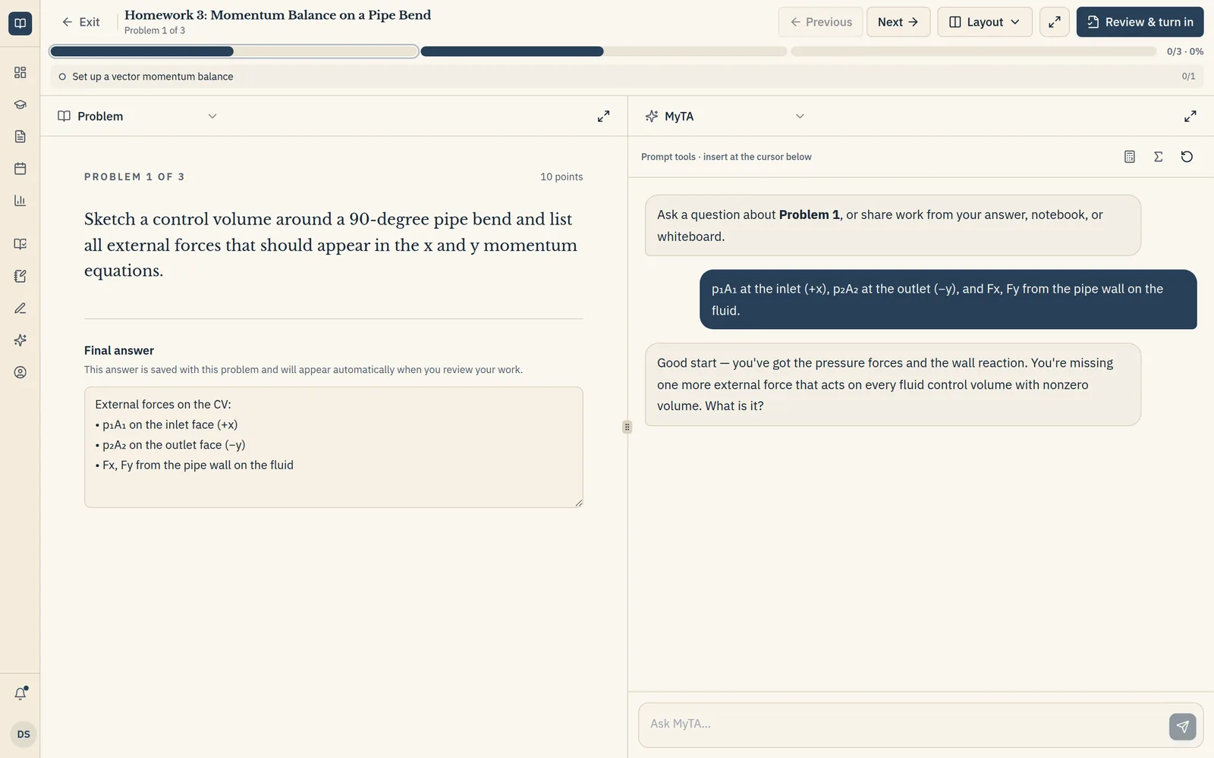This screenshot has width=1214, height=758.
Task: Open the document page icon in sidebar
Action: [20, 136]
